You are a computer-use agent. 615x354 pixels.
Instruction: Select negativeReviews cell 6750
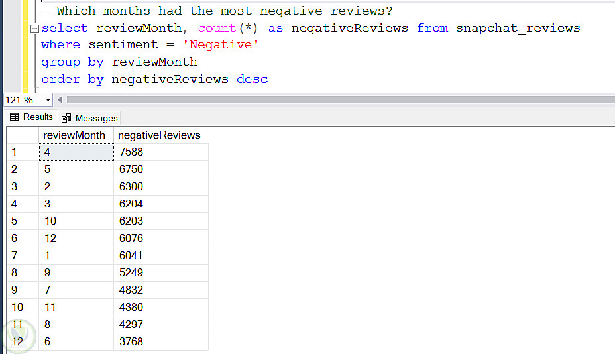pos(161,170)
